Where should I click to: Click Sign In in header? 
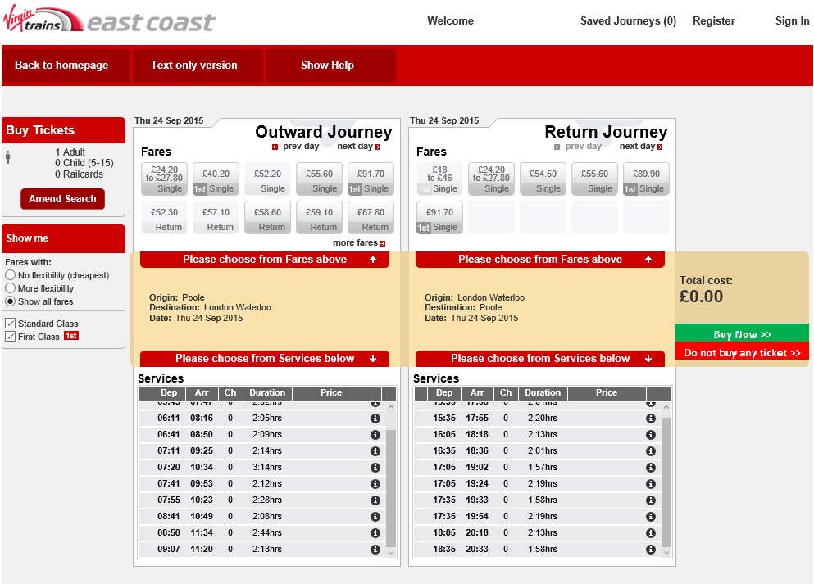[x=792, y=20]
